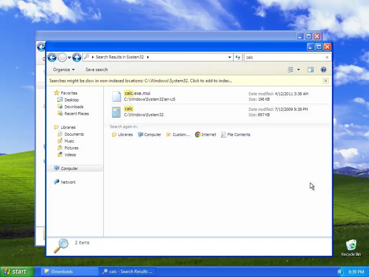Expand the arrow after Search Results in System32
This screenshot has width=369, height=277.
tap(148, 57)
